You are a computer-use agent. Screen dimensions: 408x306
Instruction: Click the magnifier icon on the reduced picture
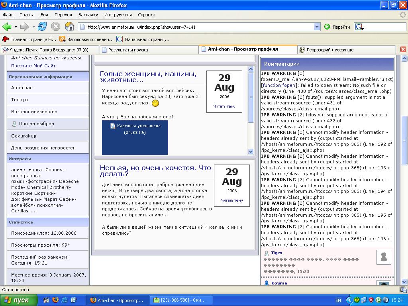[x=113, y=126]
